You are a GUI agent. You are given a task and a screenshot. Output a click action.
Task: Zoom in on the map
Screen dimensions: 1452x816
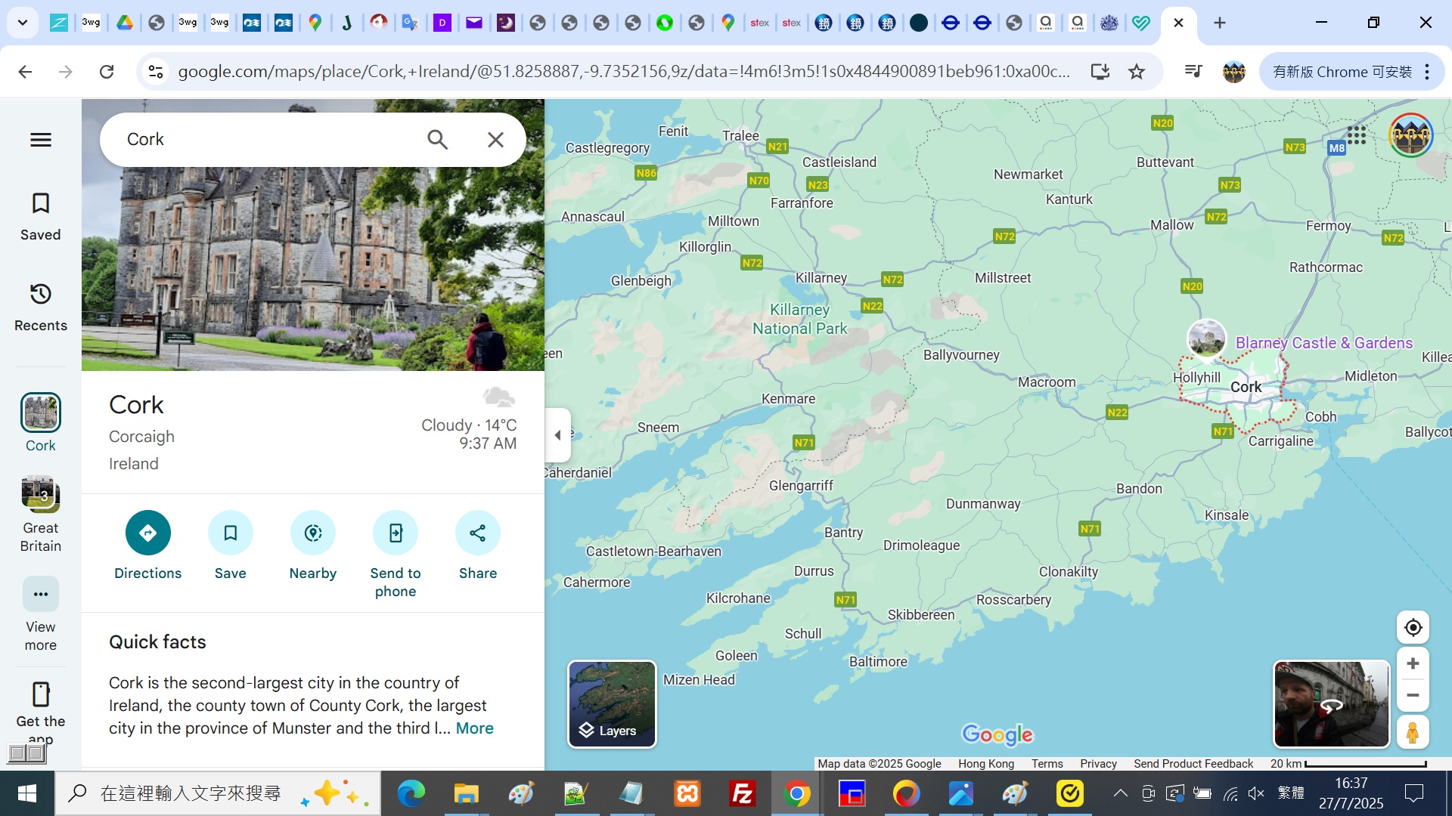1412,663
